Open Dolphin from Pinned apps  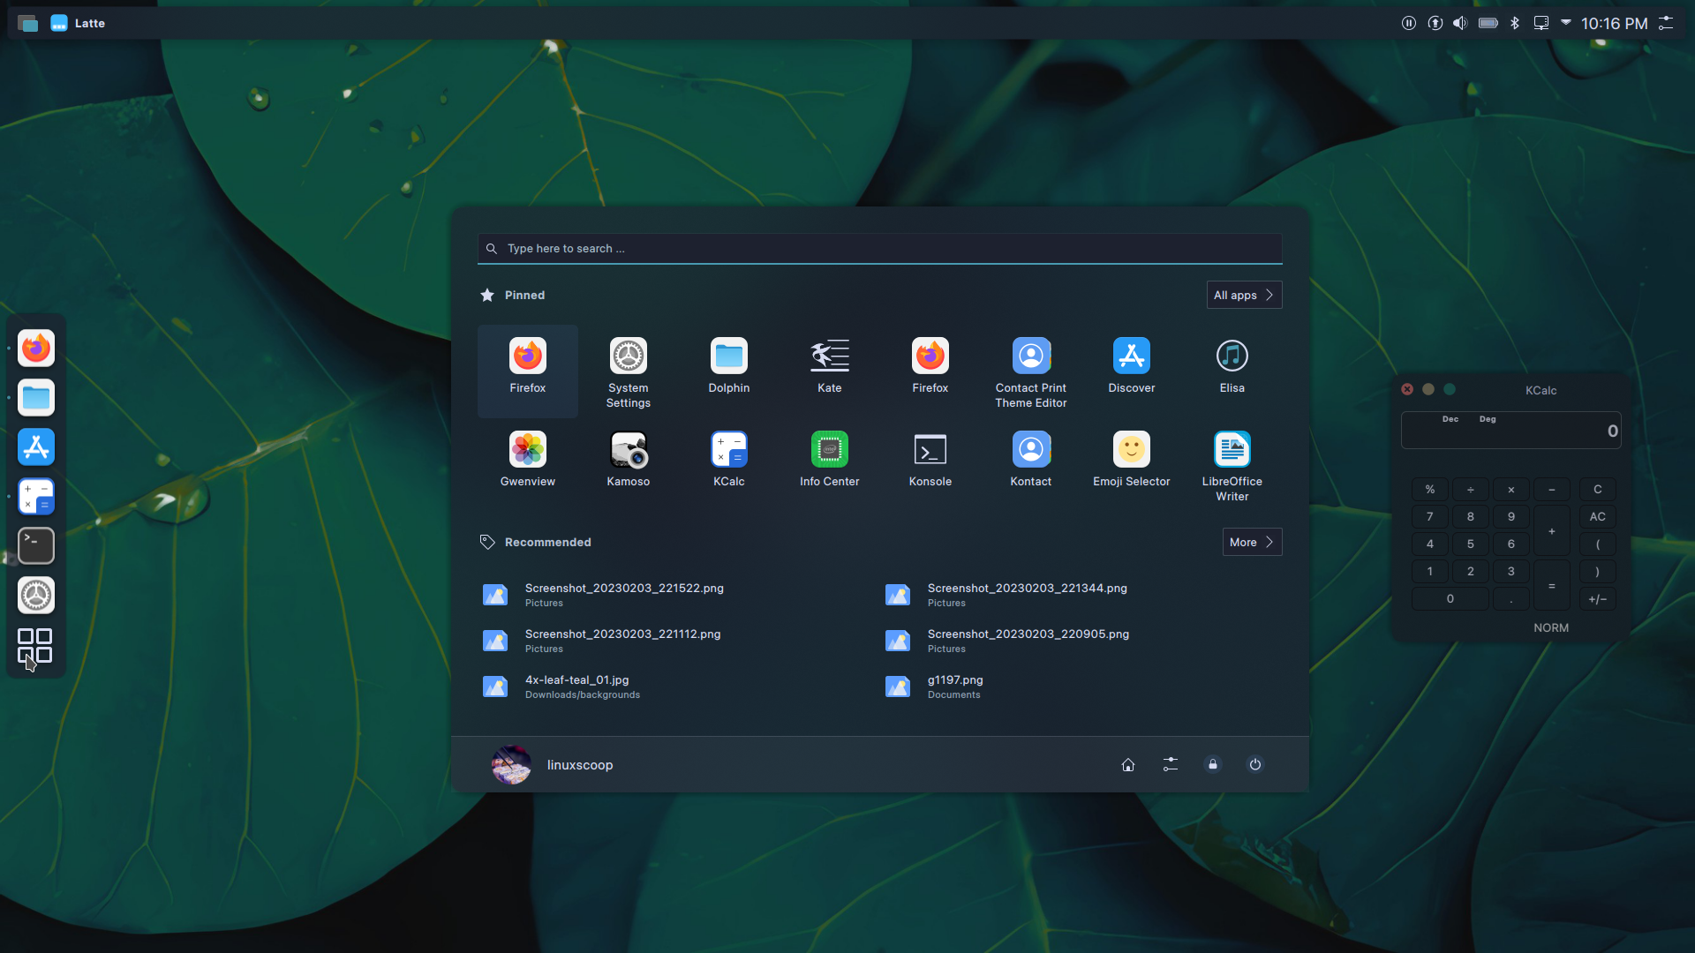pyautogui.click(x=729, y=371)
